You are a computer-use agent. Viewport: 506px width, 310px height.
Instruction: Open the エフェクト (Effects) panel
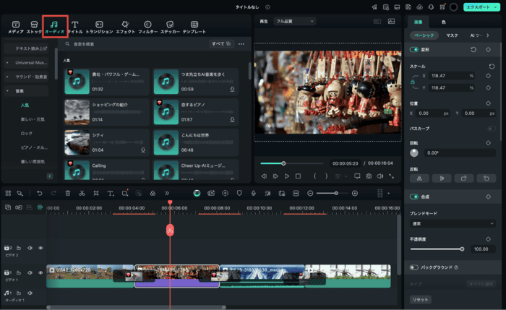coord(124,27)
